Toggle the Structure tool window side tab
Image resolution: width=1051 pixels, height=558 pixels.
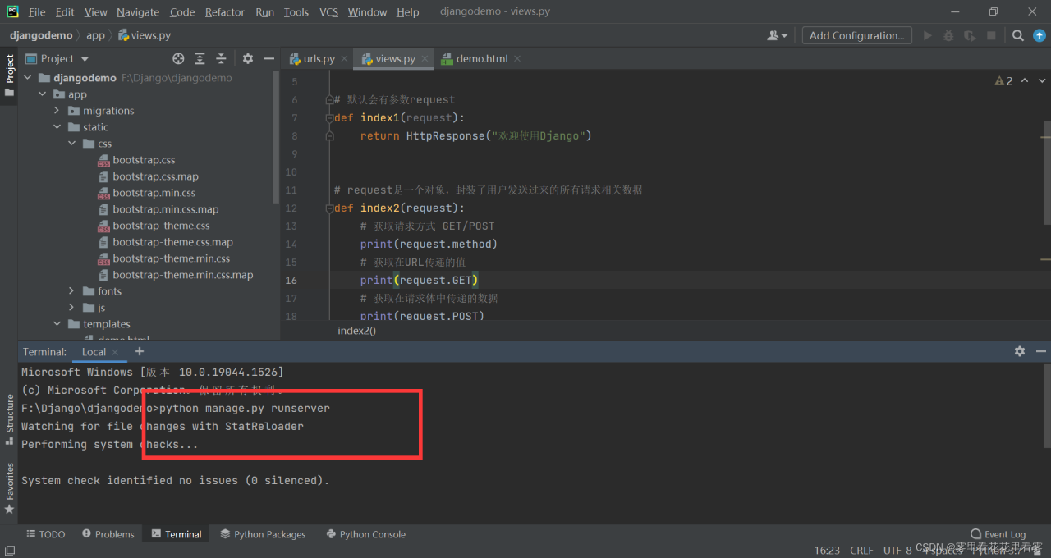point(9,418)
